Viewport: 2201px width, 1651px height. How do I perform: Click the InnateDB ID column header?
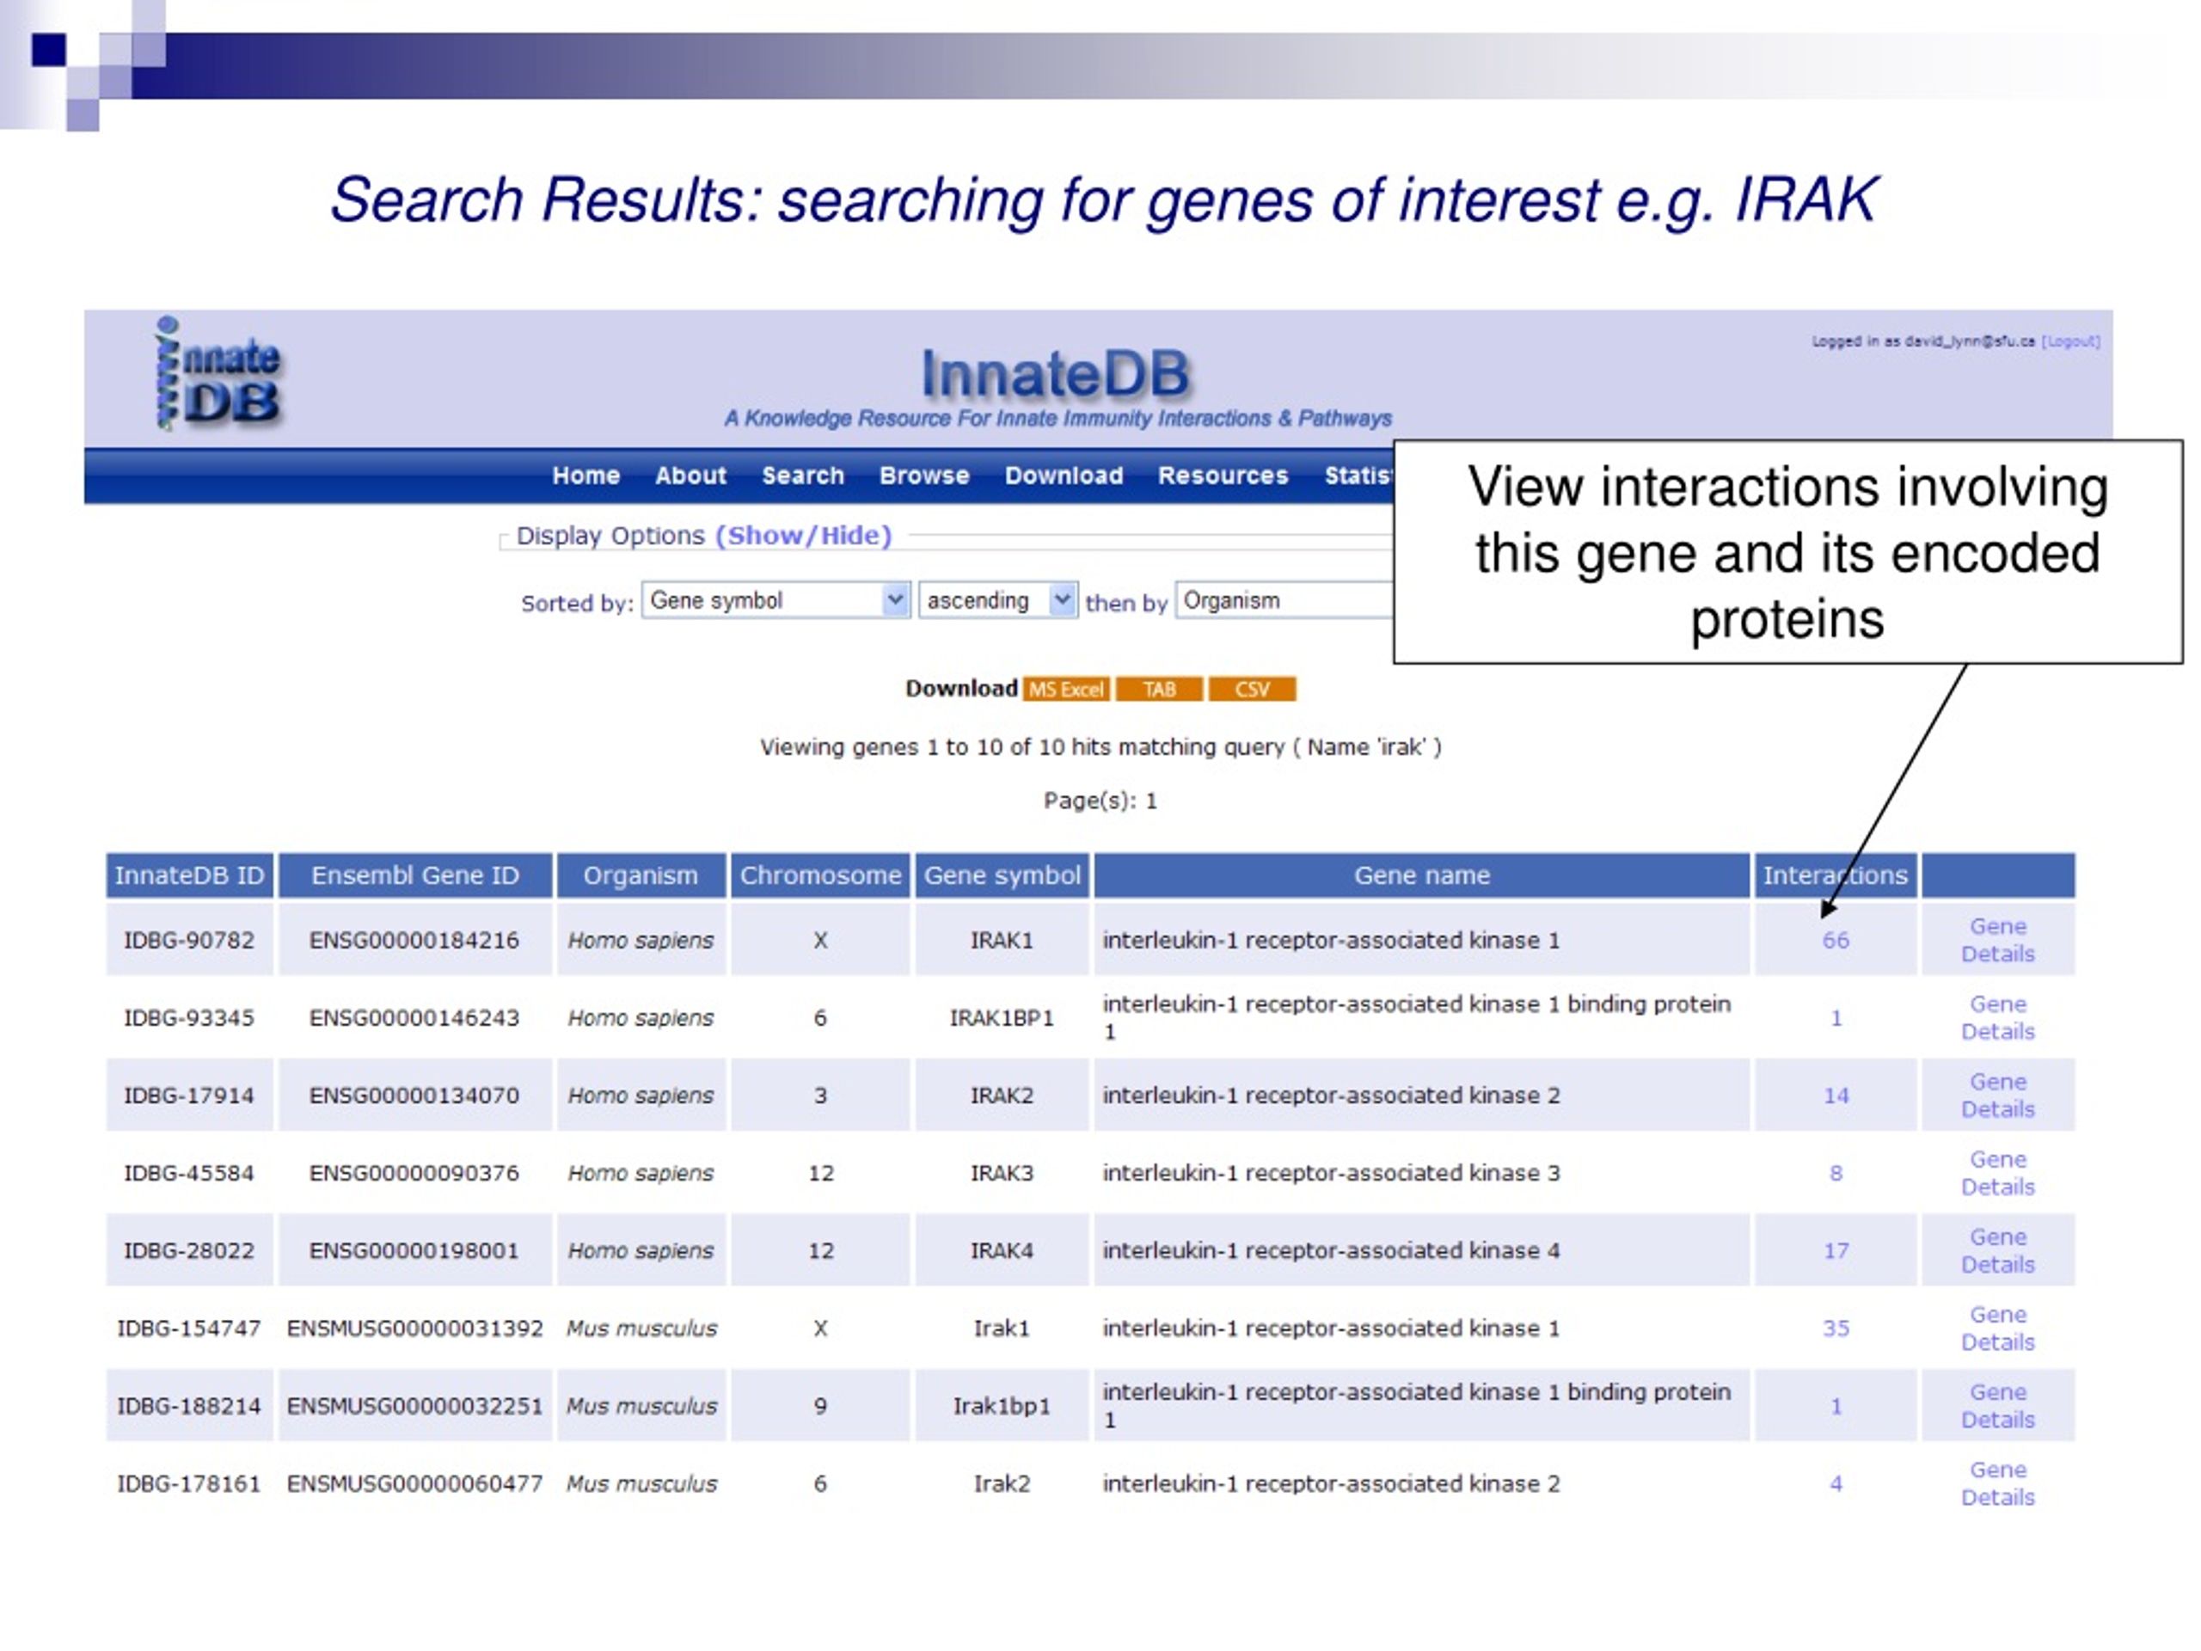pos(189,875)
